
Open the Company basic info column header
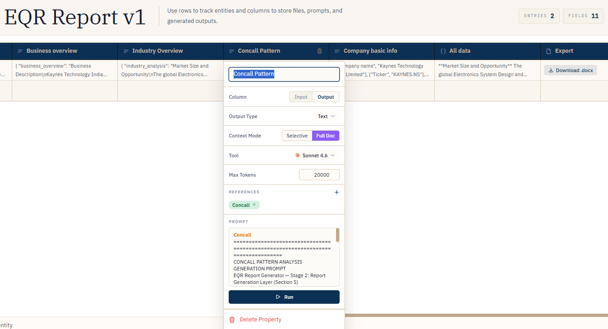(382, 51)
